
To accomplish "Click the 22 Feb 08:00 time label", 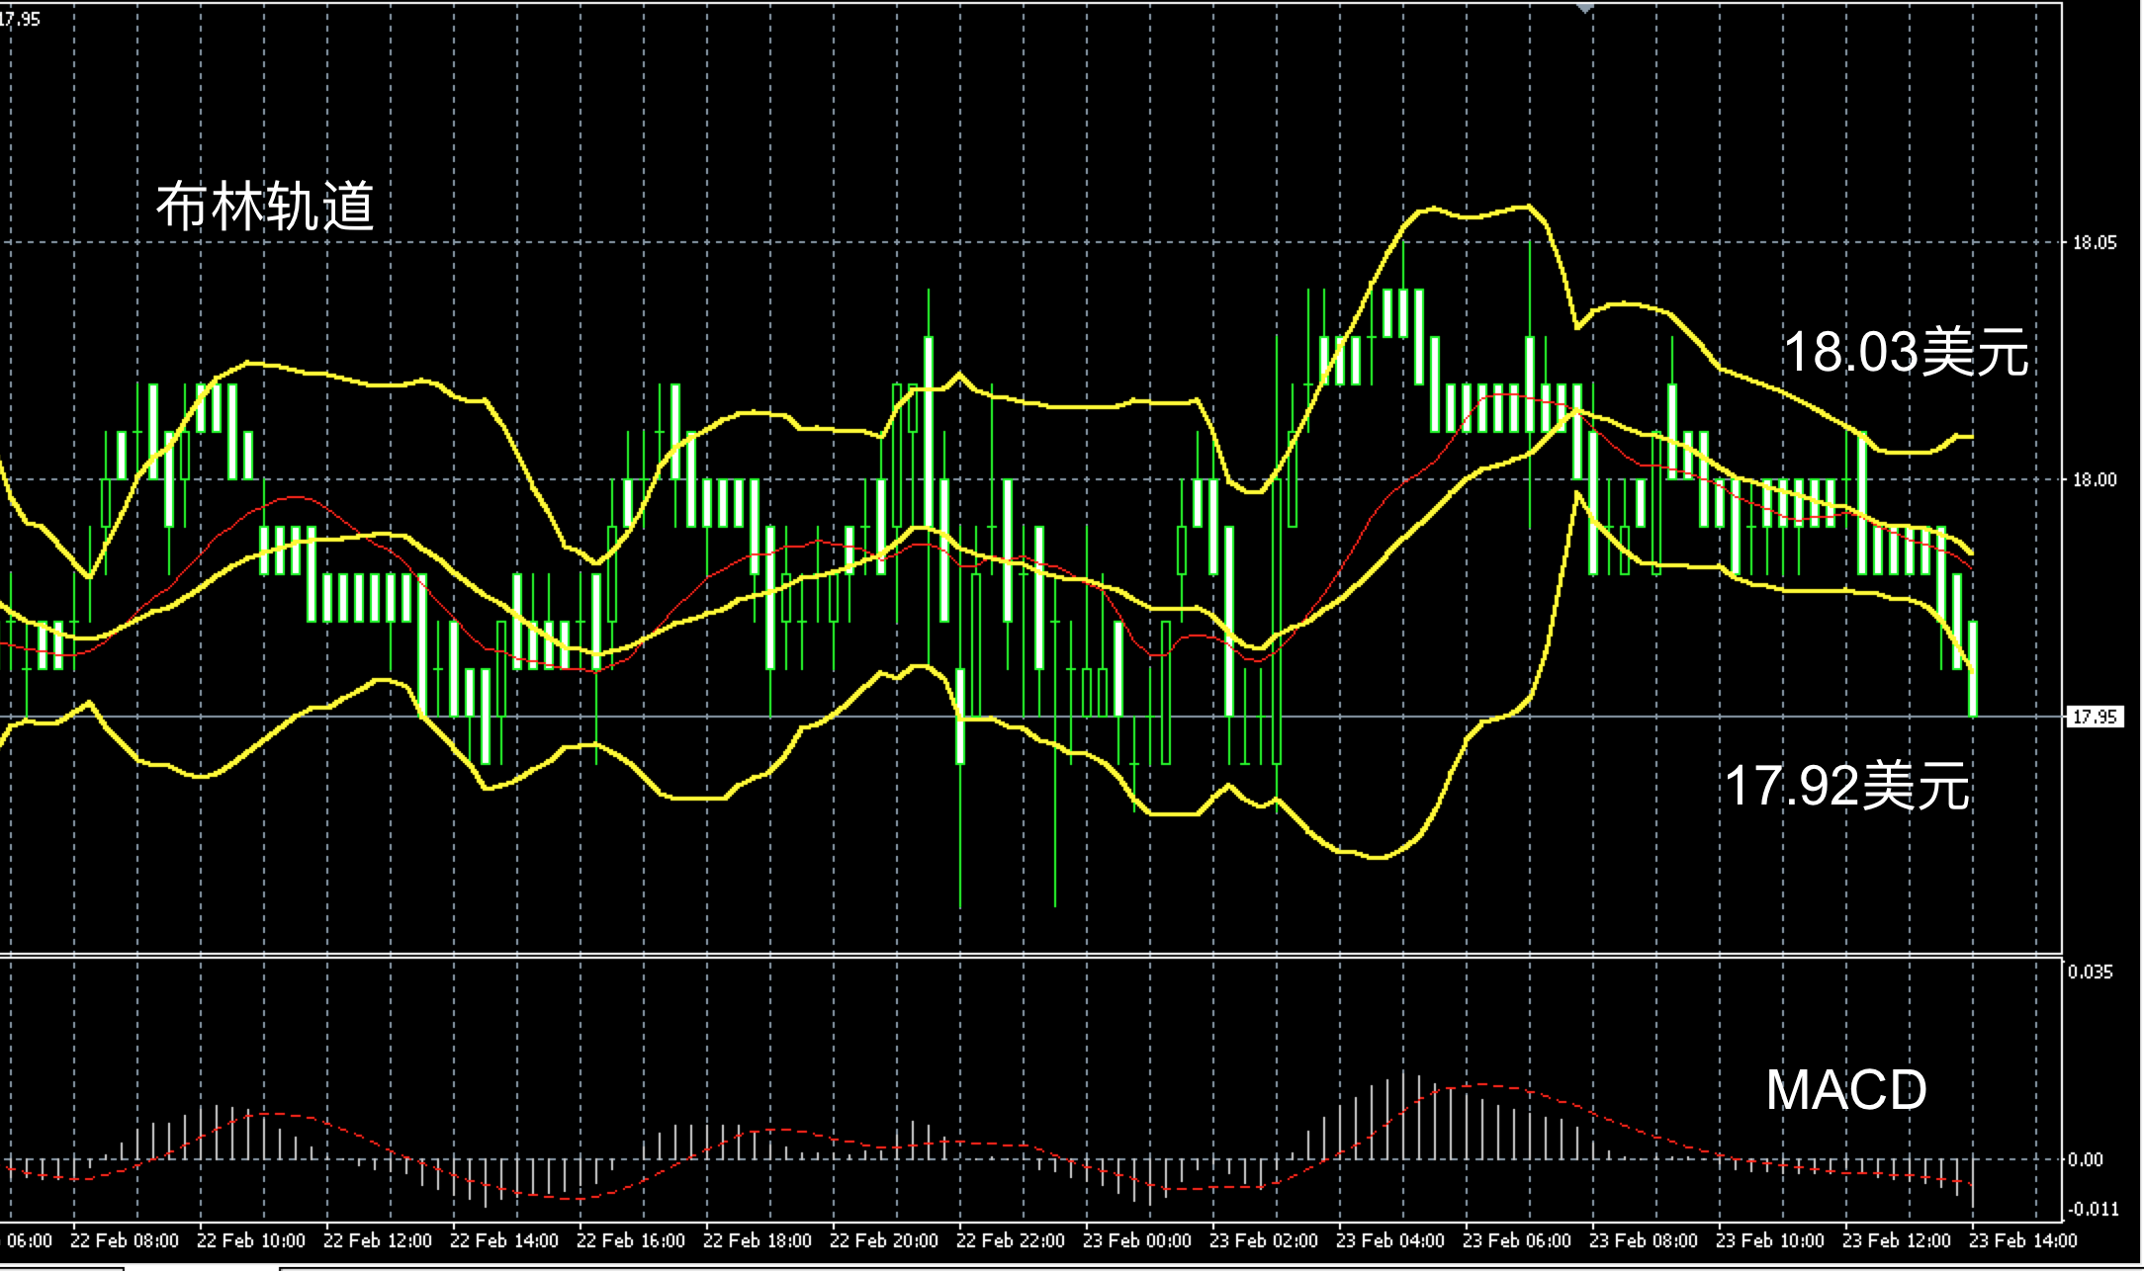I will [125, 1240].
